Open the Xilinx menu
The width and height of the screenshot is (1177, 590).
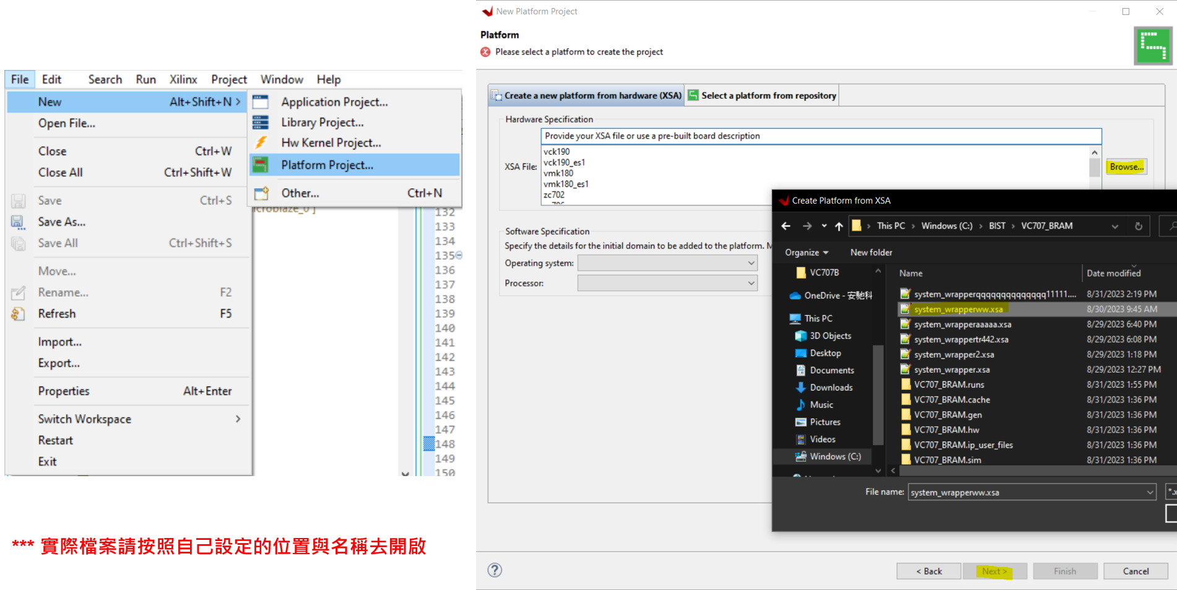[x=183, y=79]
